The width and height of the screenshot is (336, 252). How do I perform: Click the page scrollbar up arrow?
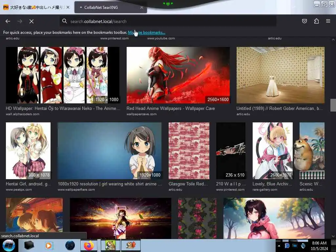[x=333, y=40]
